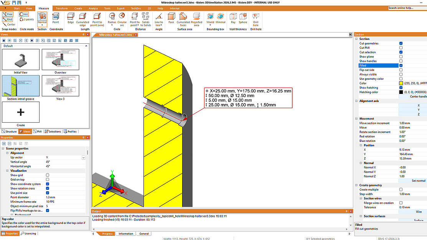Measure Edge length

click(x=71, y=18)
